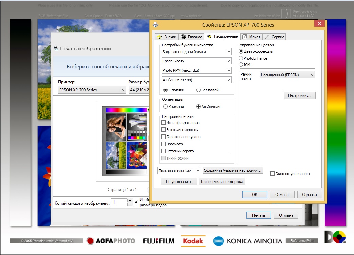The width and height of the screenshot is (354, 255).
Task: Expand the Насыщенный (EPSON) color mode dropdown
Action: [x=287, y=75]
